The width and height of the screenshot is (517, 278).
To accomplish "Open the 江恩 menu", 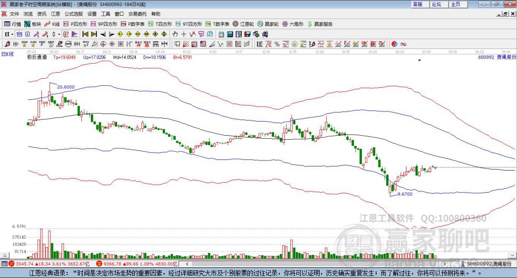I will tap(56, 14).
